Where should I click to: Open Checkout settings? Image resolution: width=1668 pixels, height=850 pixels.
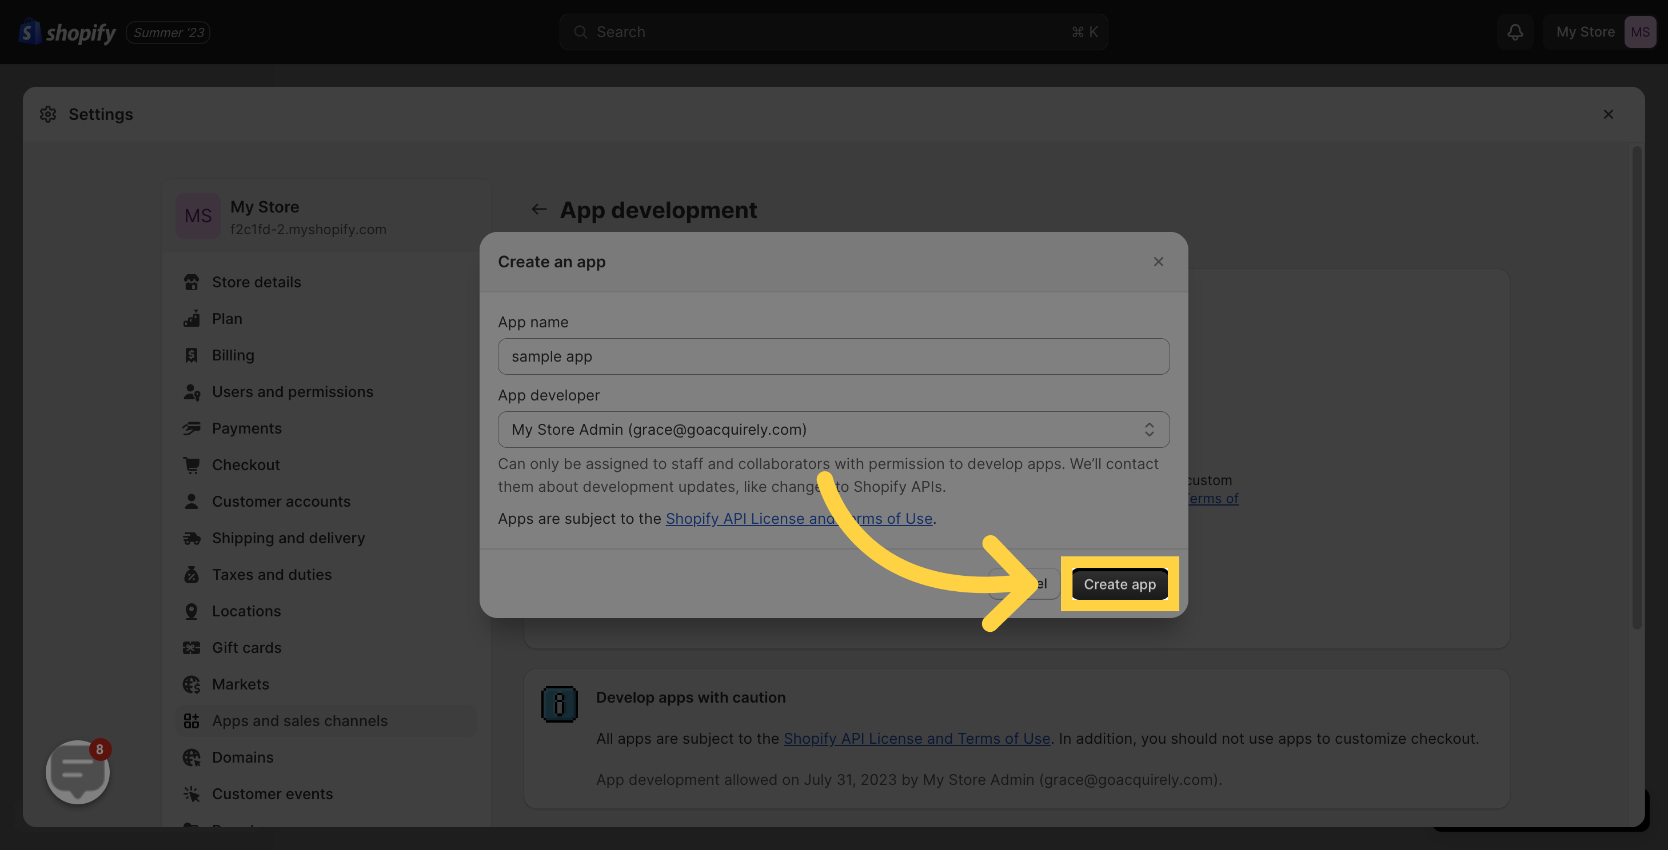pos(326,465)
